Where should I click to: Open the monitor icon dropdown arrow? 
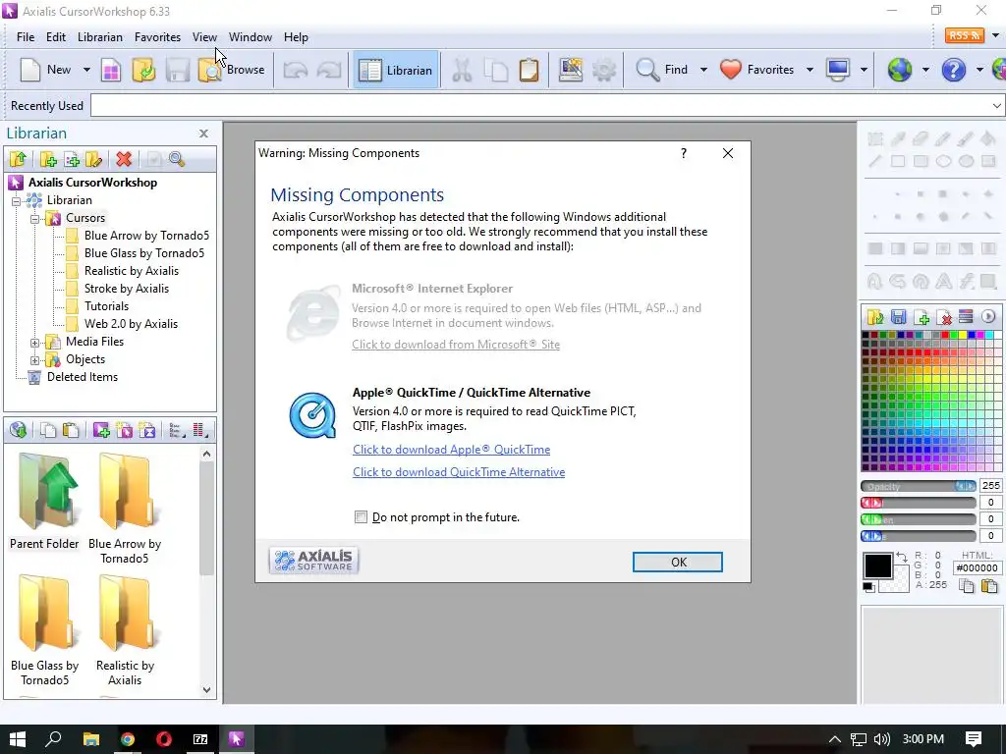[864, 70]
